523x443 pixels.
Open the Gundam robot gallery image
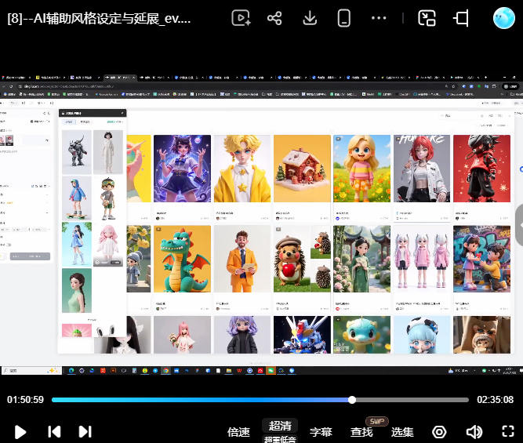point(302,335)
